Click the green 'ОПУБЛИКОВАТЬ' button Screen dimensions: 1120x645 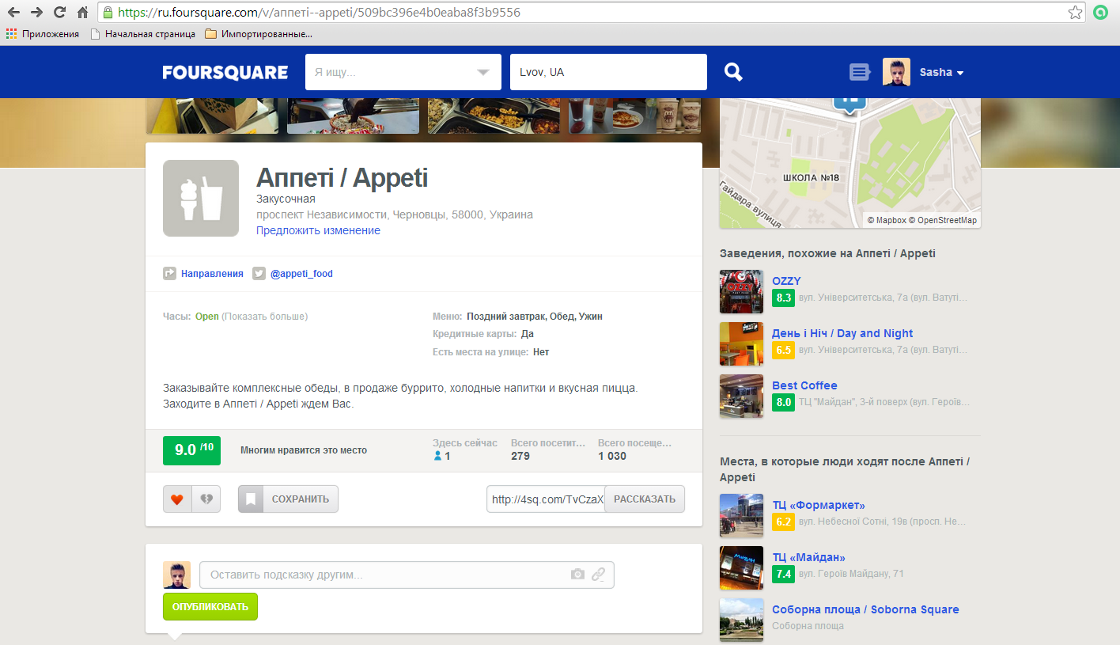coord(210,607)
